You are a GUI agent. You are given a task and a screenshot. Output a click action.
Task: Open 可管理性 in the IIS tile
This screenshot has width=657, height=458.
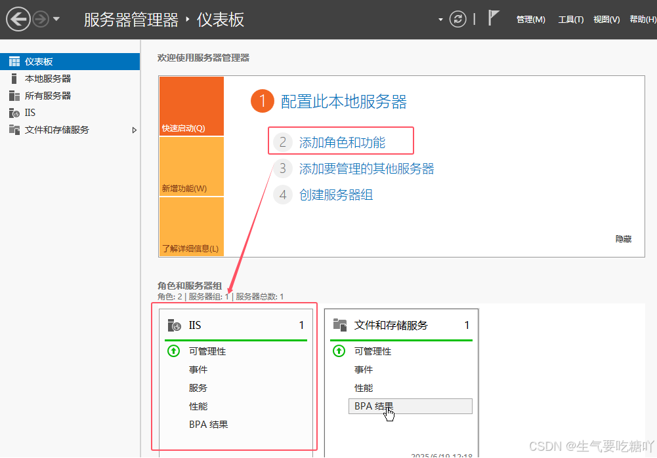point(207,351)
